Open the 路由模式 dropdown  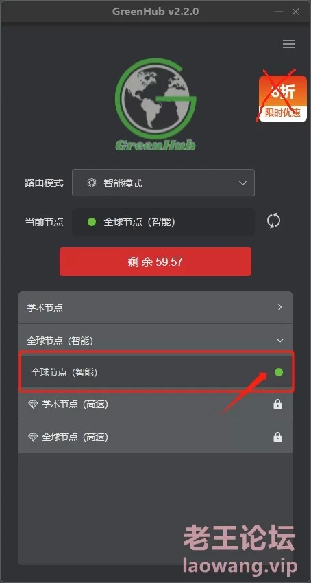coord(163,183)
